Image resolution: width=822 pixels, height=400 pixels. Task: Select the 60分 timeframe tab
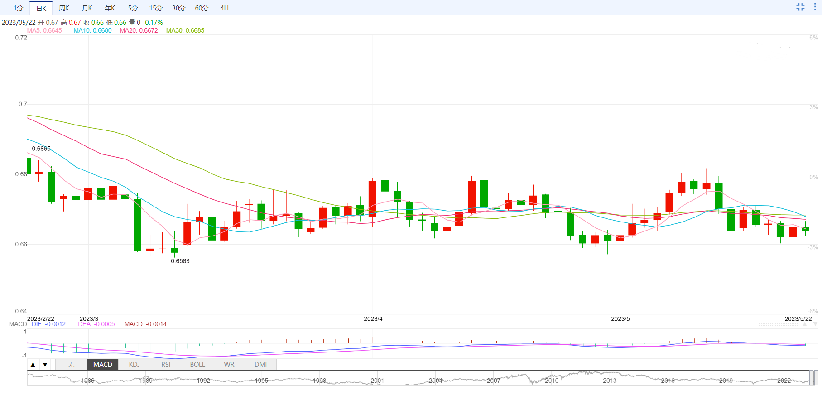click(202, 8)
